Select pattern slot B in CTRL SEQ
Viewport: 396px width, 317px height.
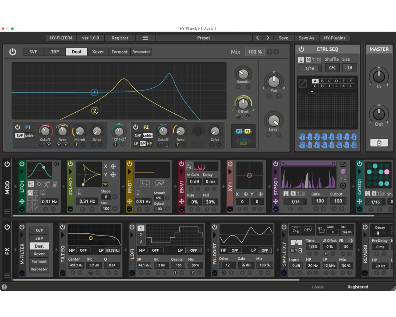(x=322, y=81)
